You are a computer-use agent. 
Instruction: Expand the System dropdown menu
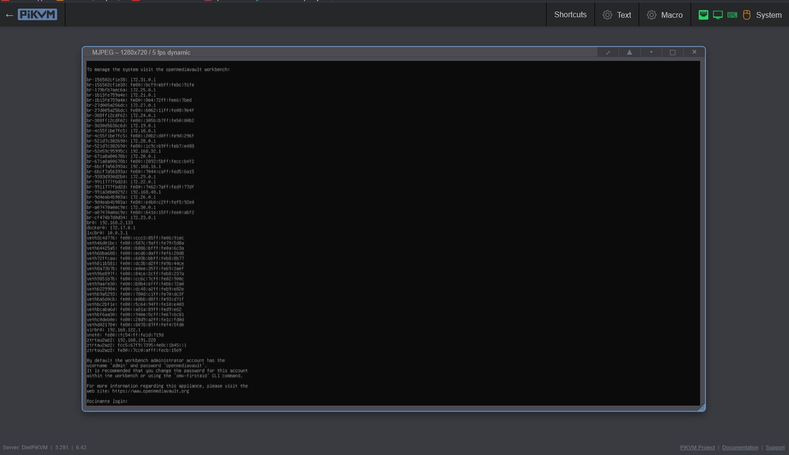(x=768, y=15)
